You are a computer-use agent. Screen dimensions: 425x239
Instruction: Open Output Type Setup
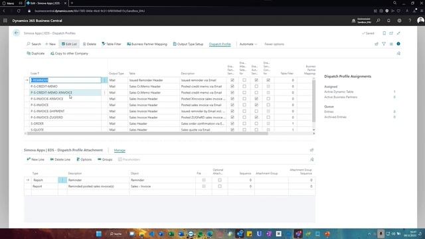click(x=188, y=44)
